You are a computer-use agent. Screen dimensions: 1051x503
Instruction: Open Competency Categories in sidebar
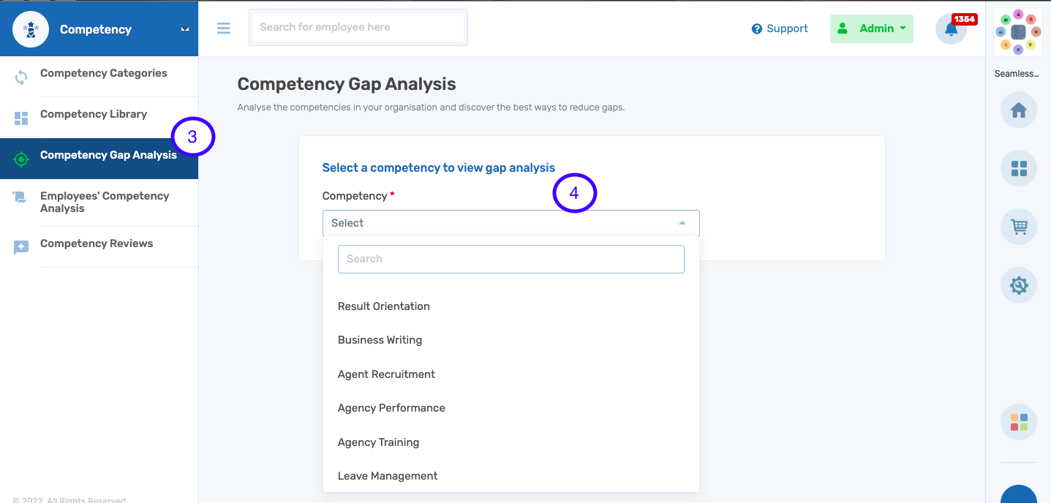[x=103, y=73]
